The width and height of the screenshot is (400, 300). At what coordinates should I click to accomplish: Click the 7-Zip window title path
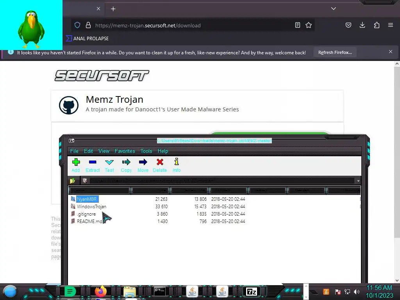point(214,141)
